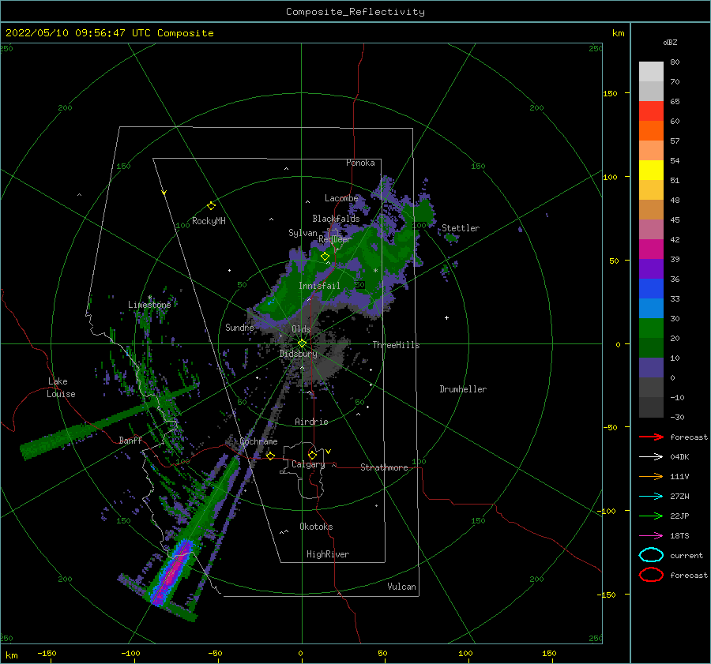
Task: Select the cyan 27ZW arrow icon
Action: (651, 497)
